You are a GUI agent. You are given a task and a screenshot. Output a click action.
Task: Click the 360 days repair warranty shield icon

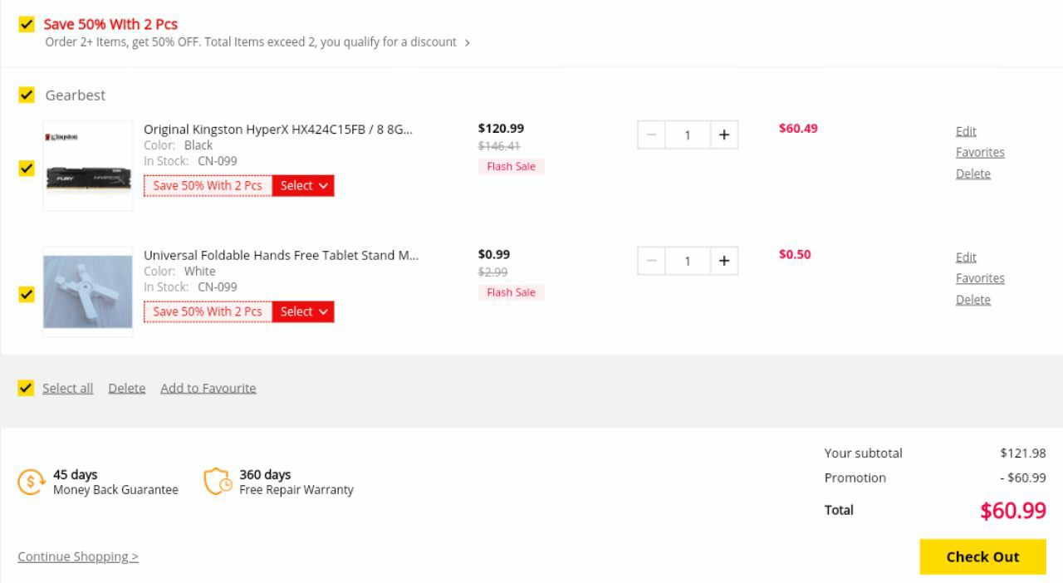218,482
